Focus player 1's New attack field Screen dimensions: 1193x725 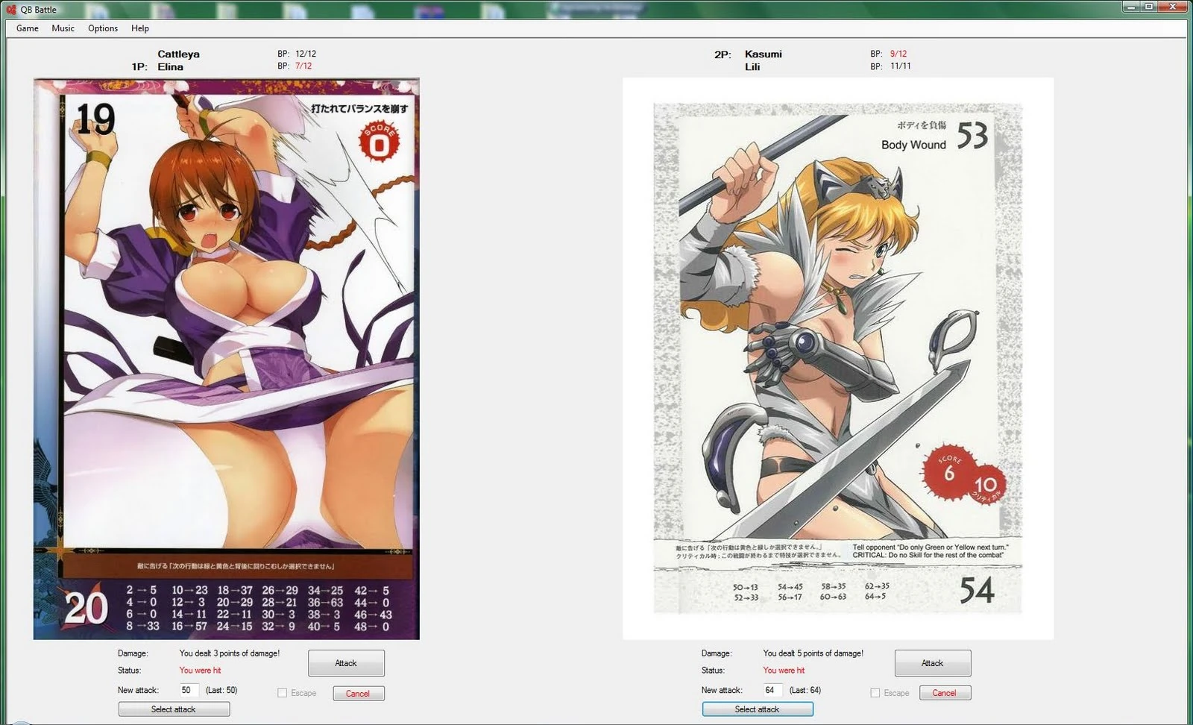coord(189,691)
